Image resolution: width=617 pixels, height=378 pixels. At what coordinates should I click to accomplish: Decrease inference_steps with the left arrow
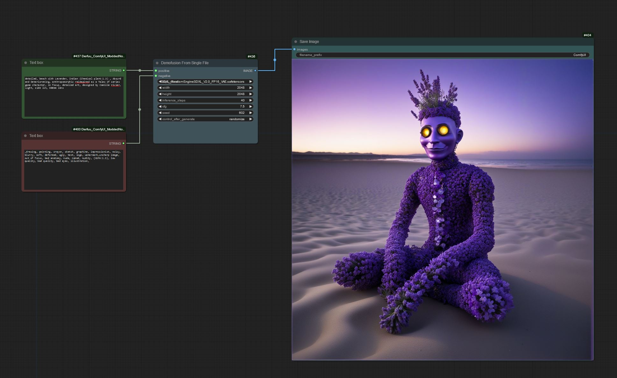point(160,100)
